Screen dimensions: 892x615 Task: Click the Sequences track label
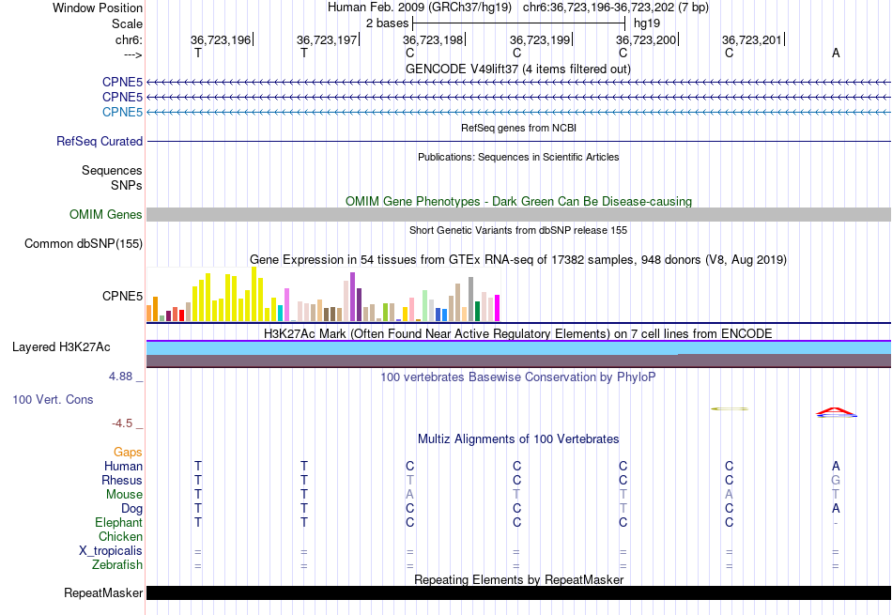[112, 170]
